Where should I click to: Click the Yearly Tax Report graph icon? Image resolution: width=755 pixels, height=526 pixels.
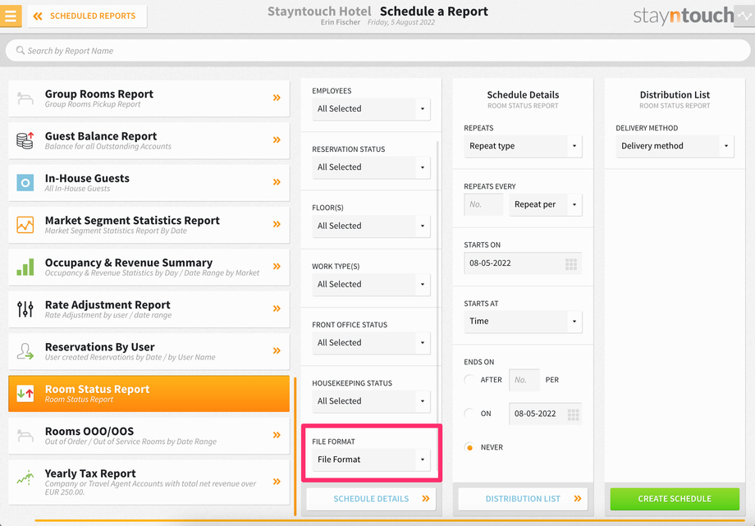click(x=25, y=478)
